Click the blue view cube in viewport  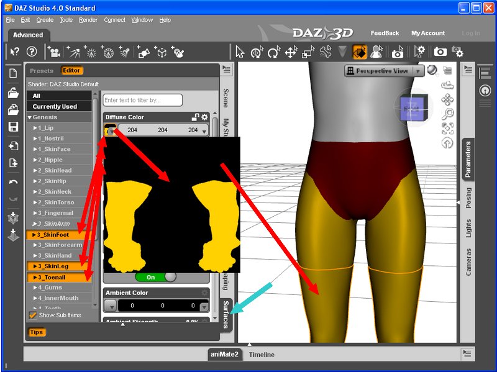[x=414, y=107]
